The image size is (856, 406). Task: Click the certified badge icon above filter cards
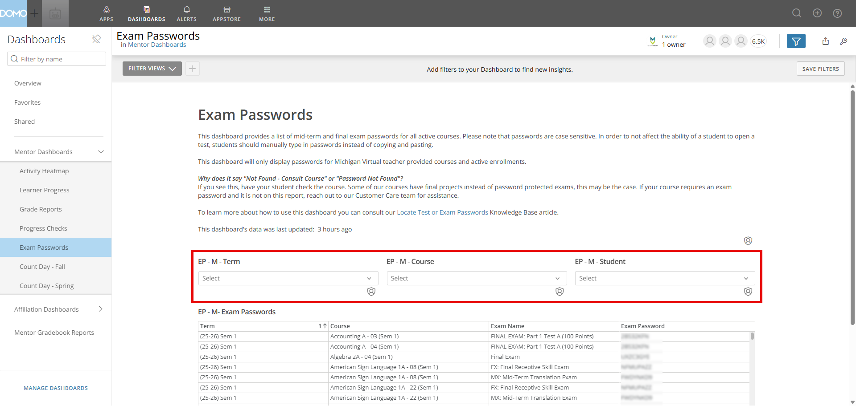coord(748,241)
